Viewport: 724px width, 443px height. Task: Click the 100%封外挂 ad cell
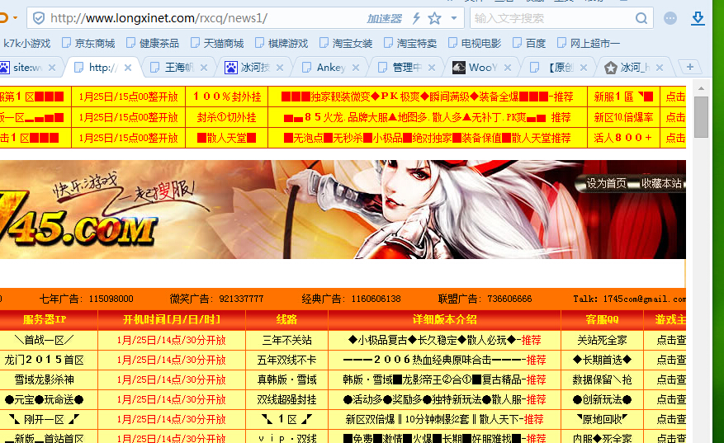pyautogui.click(x=227, y=97)
